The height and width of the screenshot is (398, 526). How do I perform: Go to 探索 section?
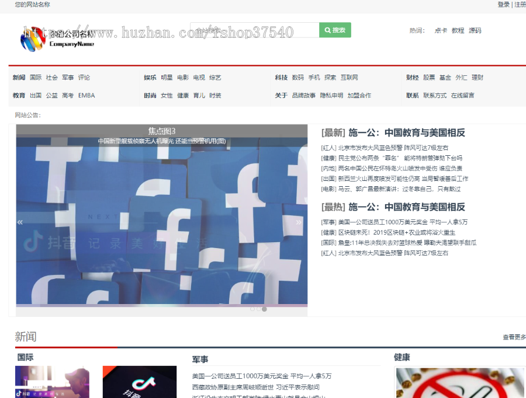pos(330,78)
